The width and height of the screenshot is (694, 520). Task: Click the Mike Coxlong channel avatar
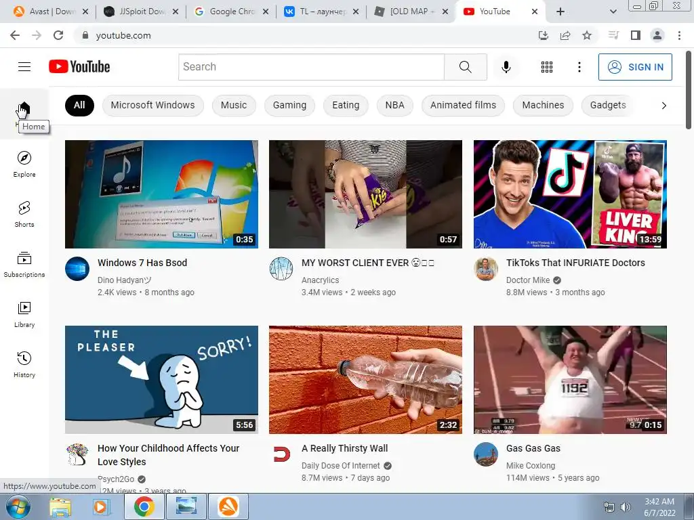coord(486,454)
